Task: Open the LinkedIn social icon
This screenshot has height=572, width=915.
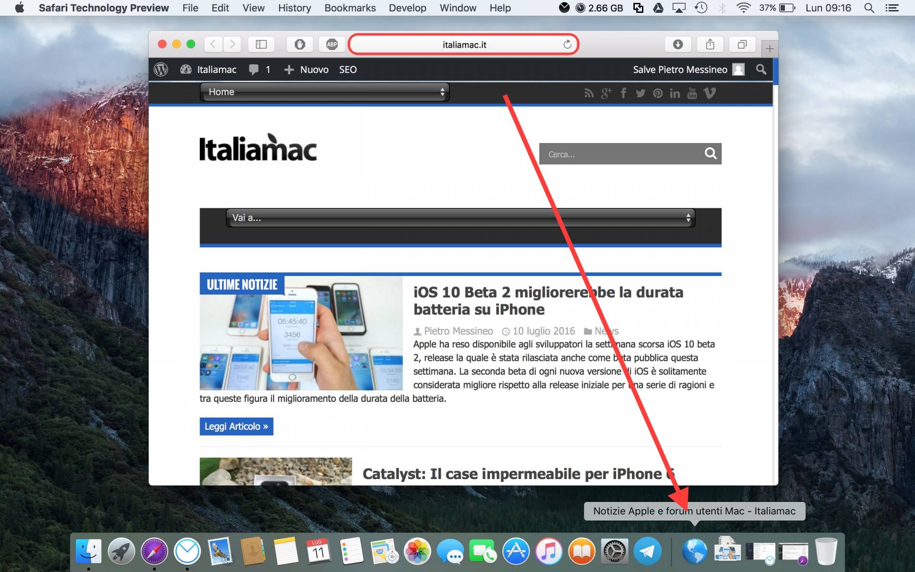Action: (675, 93)
